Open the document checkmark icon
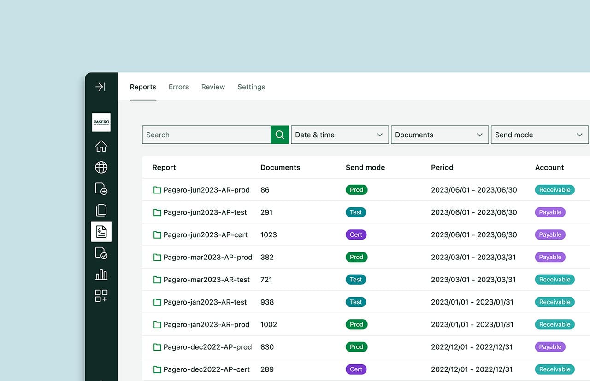 point(101,253)
